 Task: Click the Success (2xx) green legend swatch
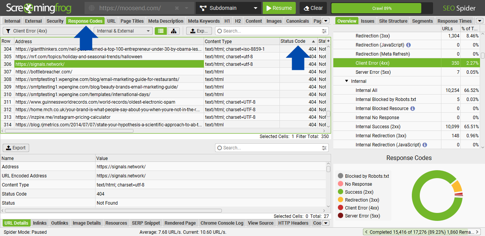point(341,192)
